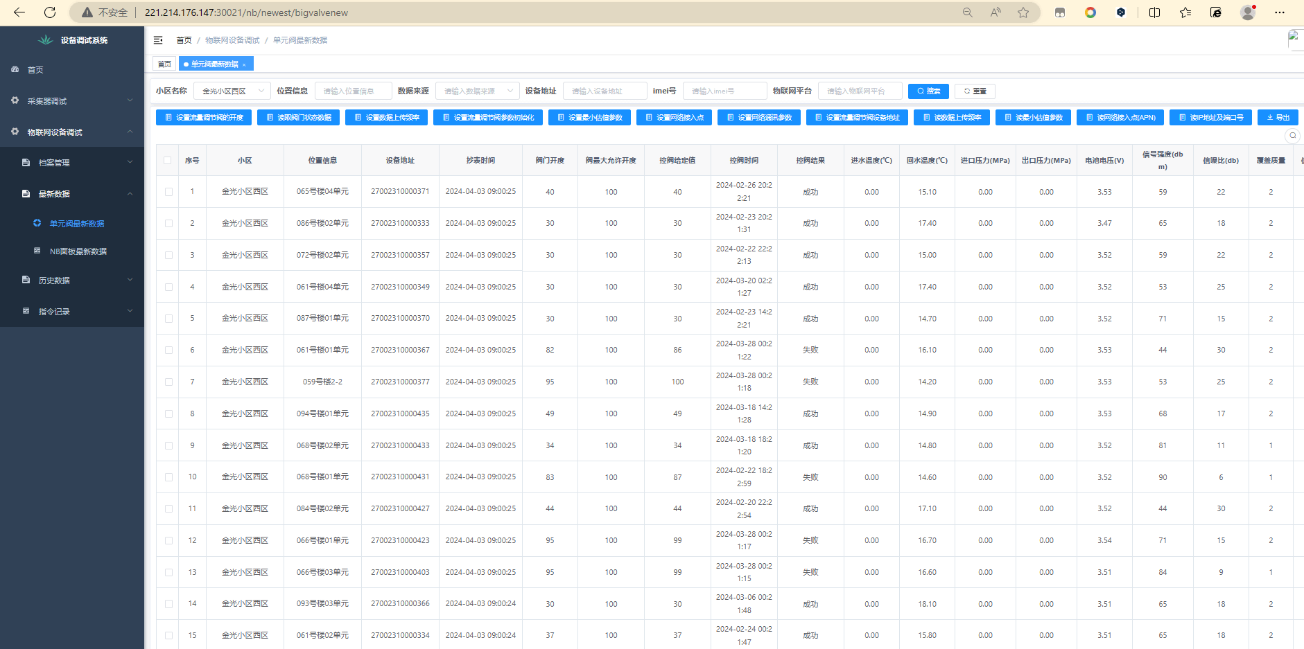Switch to the 首页 tab
The image size is (1304, 649).
point(164,64)
